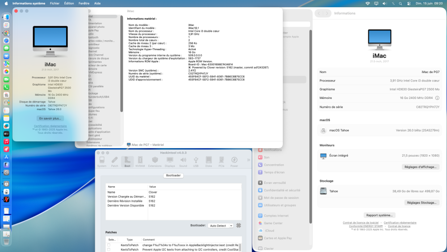Click the System Information sidebar scrollbar
Image resolution: width=447 pixels, height=252 pixels.
tap(122, 64)
